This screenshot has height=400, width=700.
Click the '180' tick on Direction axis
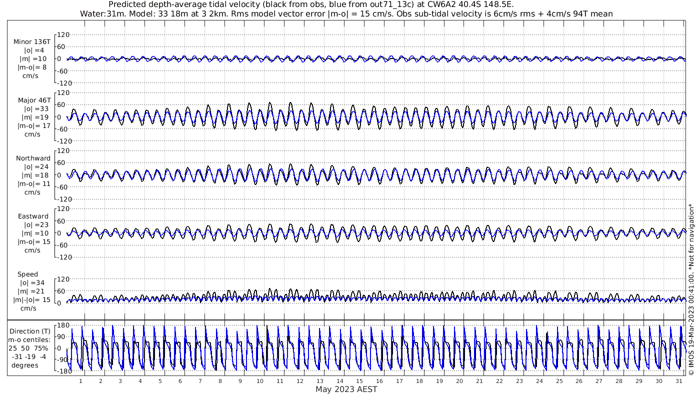pyautogui.click(x=62, y=325)
